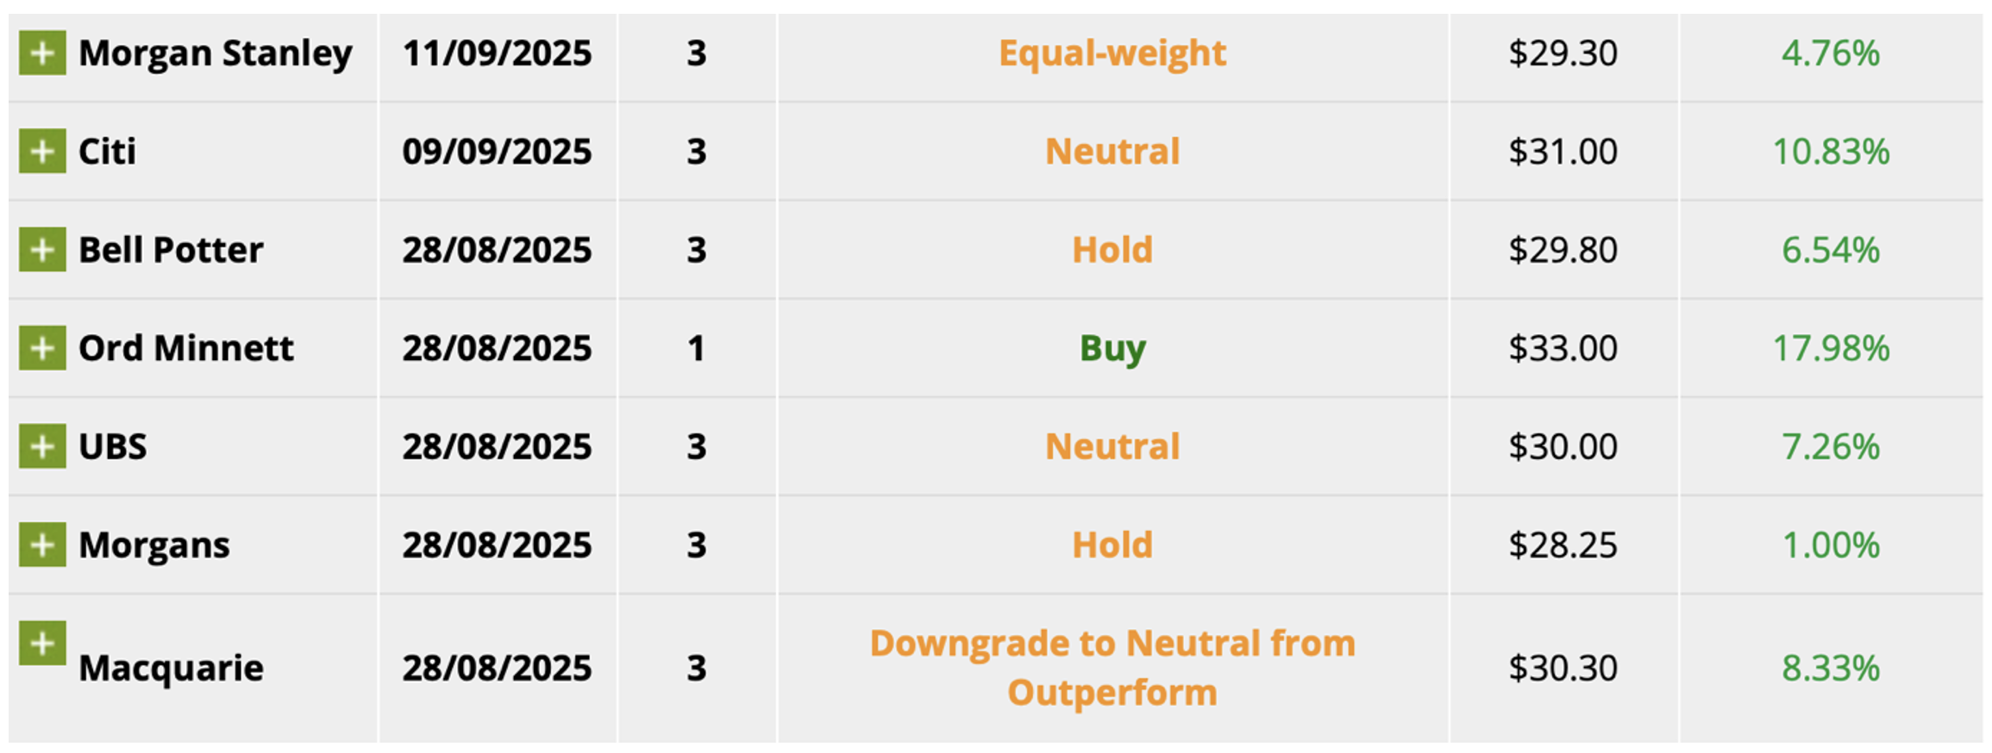Click the Macquarie broker name

pos(171,668)
